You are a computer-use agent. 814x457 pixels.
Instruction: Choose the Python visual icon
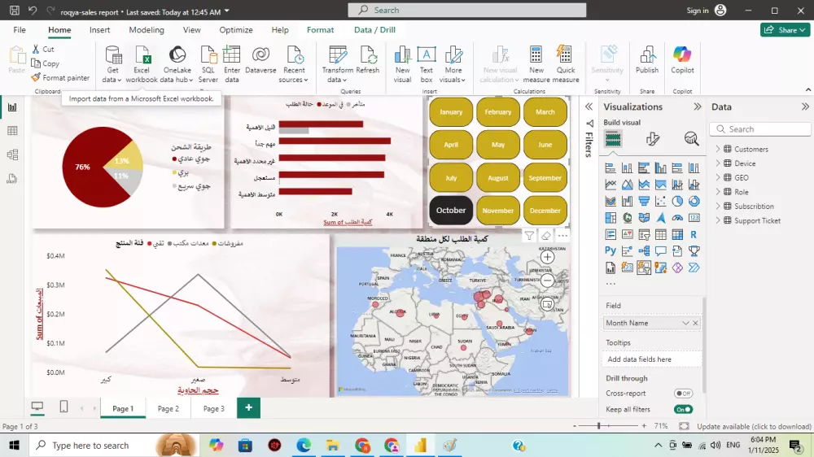tap(610, 251)
